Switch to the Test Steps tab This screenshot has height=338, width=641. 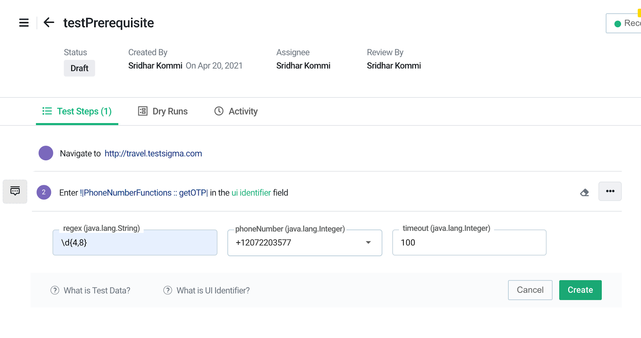[77, 111]
